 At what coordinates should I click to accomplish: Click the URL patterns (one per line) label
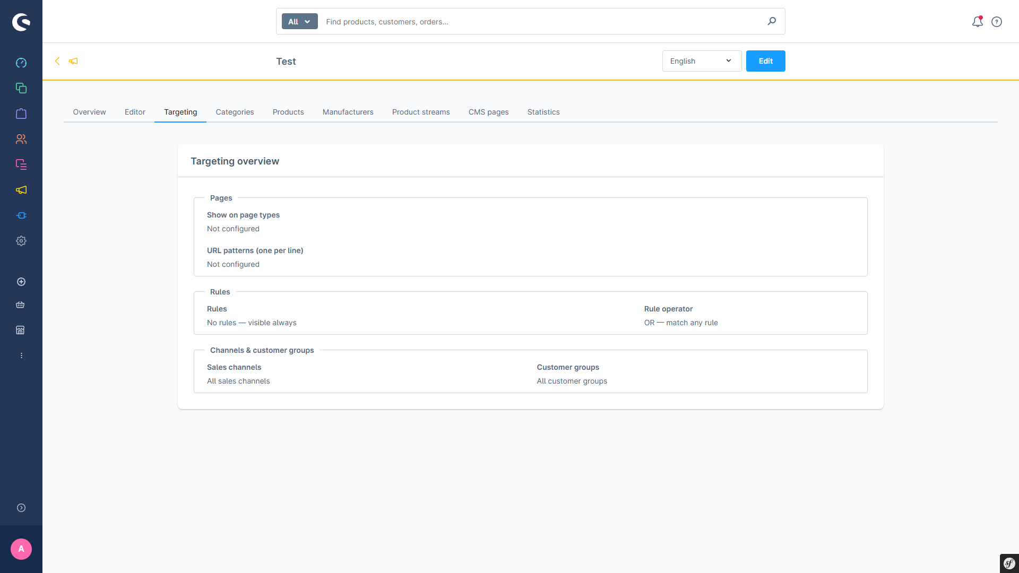[x=255, y=250]
